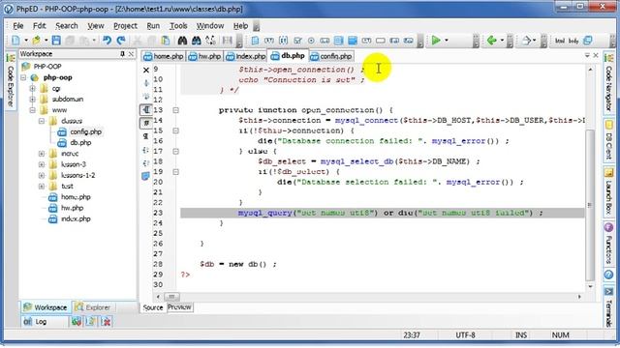Click the Paste clipboard icon
This screenshot has width=620, height=348.
click(166, 41)
